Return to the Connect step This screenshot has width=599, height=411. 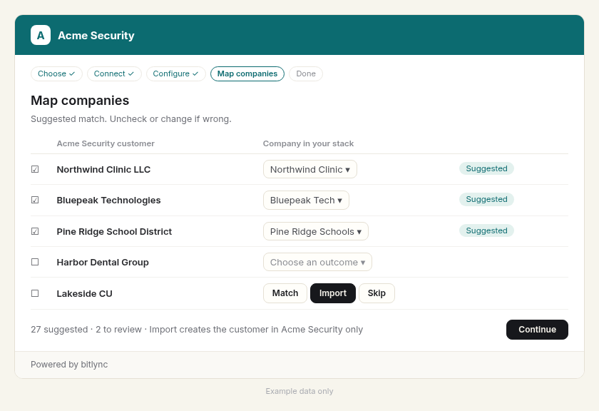click(x=114, y=73)
